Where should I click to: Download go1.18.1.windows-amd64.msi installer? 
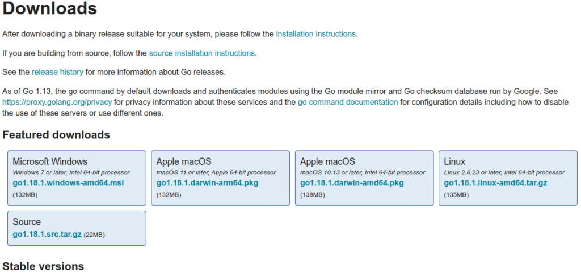tap(68, 183)
